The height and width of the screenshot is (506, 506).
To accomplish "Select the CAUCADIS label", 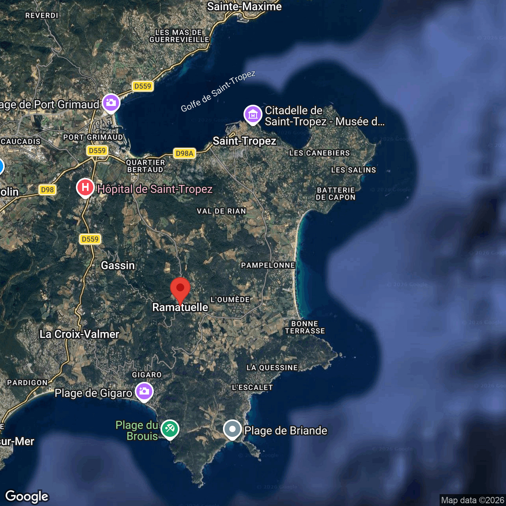I will 21,142.
